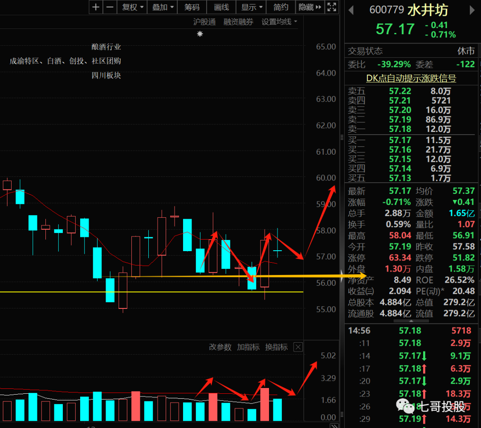Click the 14:56 trade tick row
Screen dimensions: 481x428
[x=411, y=331]
